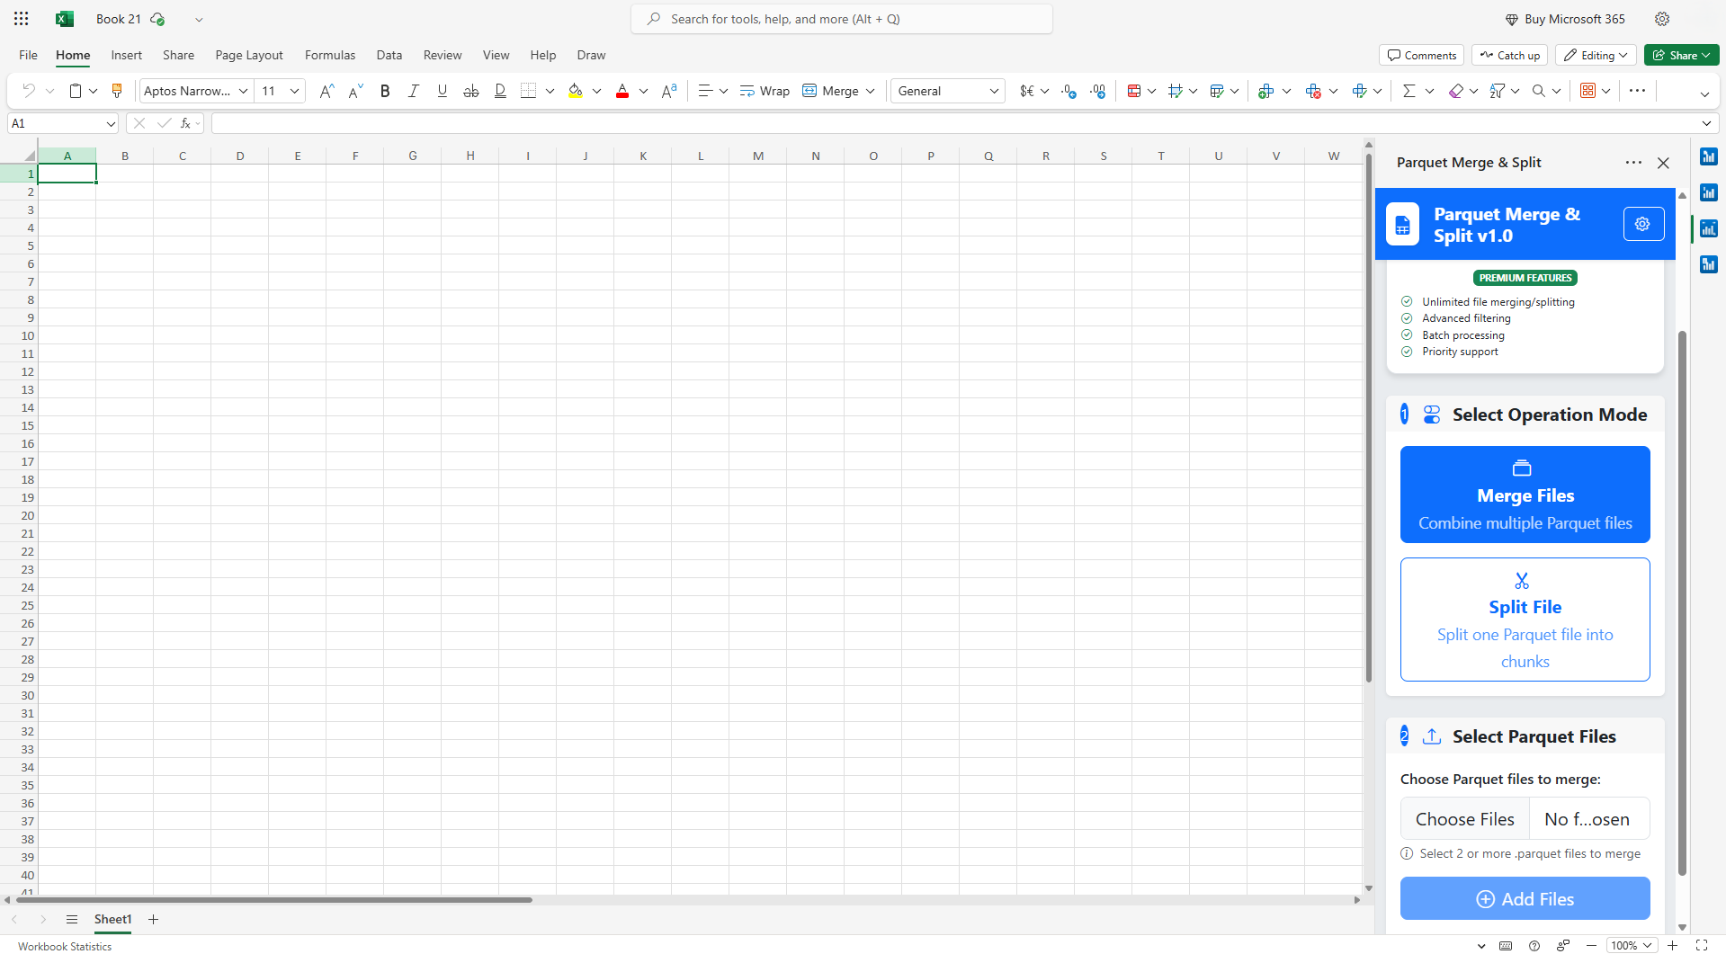Screen dimensions: 1726x954
Task: Click the AutoSum sigma icon
Action: (1409, 91)
